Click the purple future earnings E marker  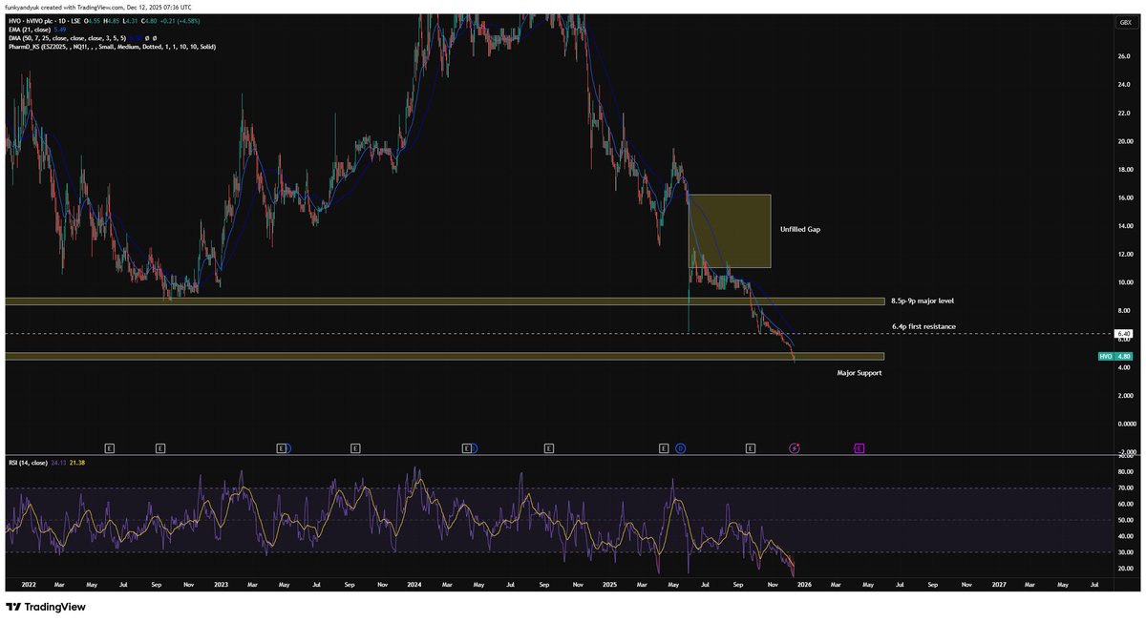pos(859,446)
